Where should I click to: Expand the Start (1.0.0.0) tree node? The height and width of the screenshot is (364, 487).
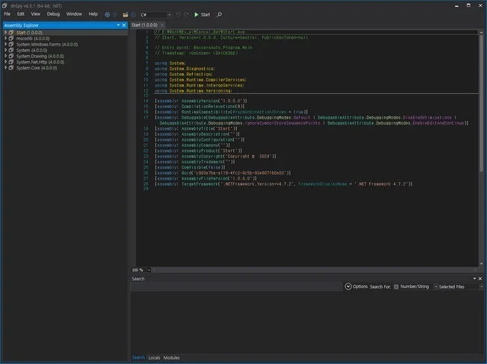pos(5,32)
